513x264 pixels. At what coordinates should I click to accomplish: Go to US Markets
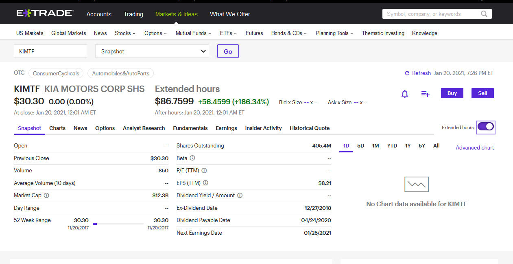[x=30, y=33]
